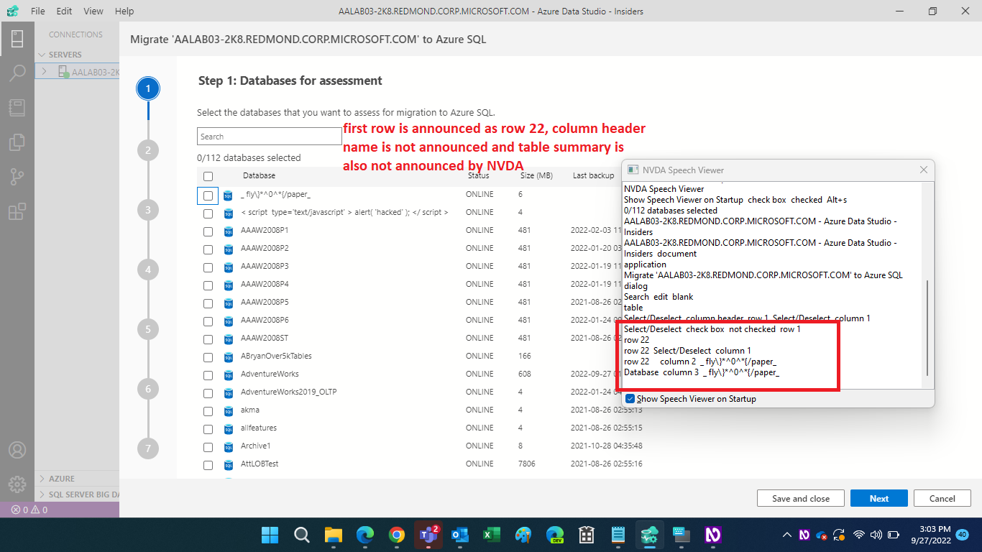Viewport: 982px width, 552px height.
Task: Open the Edit menu
Action: coord(63,11)
